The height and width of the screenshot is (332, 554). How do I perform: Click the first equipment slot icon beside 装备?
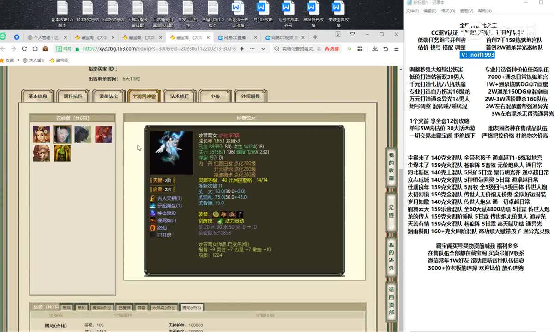click(x=216, y=214)
